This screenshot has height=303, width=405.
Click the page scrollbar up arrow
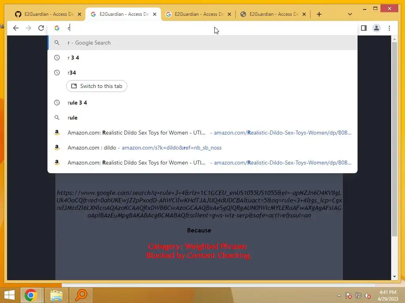click(x=394, y=39)
